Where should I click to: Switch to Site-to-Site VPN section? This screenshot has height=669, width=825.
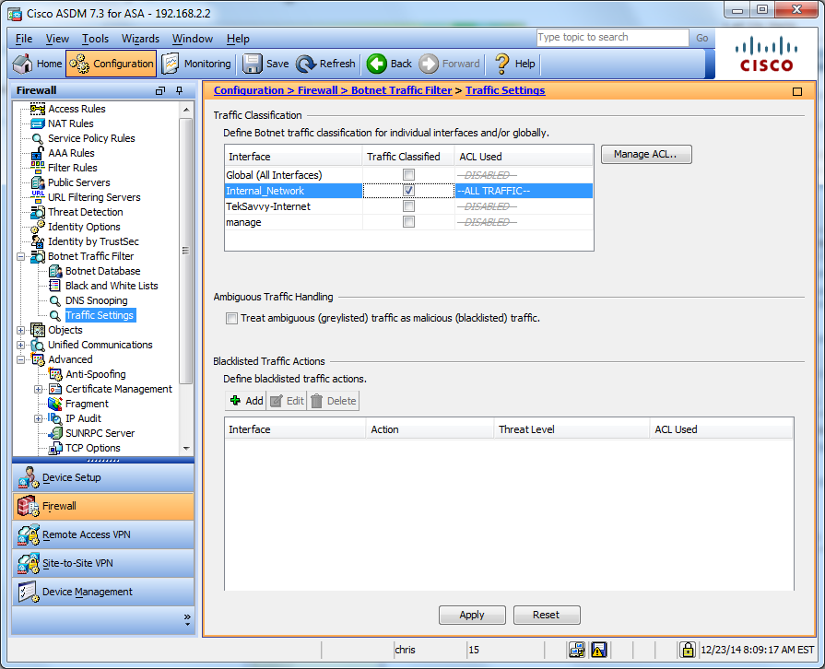click(103, 563)
